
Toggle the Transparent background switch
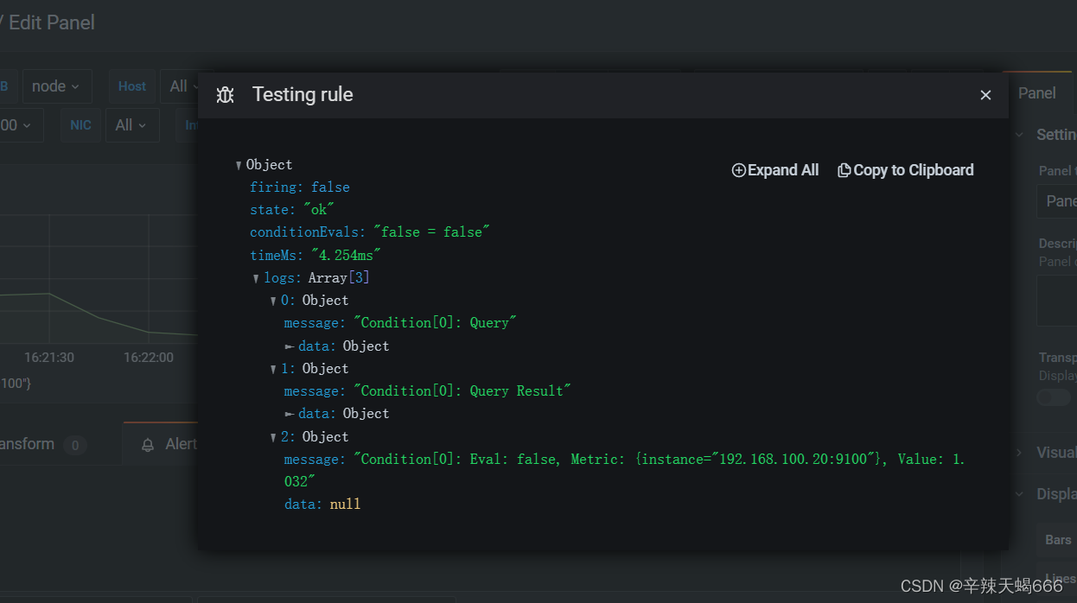click(1055, 397)
